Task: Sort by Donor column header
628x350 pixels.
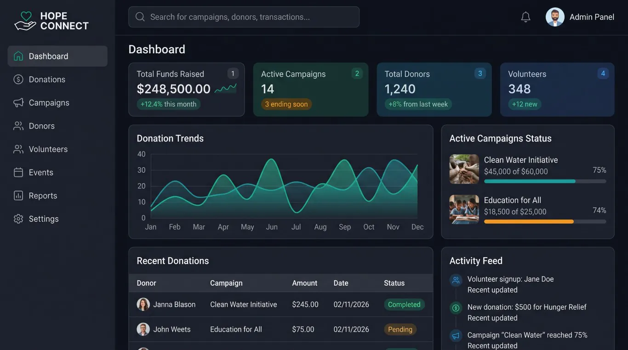Action: click(147, 283)
